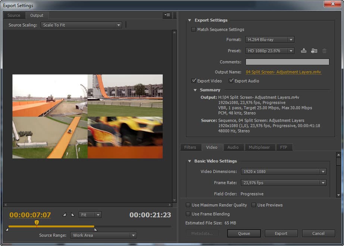Click the Comments text field
This screenshot has width=344, height=246.
click(x=287, y=62)
